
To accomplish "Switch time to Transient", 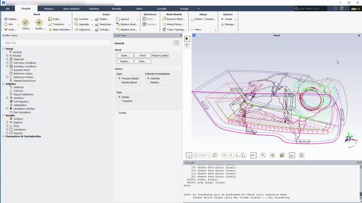I will coord(120,101).
